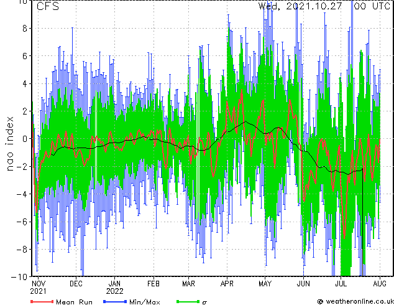394x305 pixels.
Task: Click the JUL x-axis label
Action: point(341,284)
